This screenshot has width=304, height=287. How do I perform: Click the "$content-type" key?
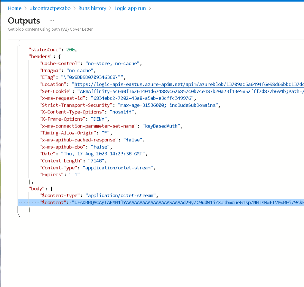click(x=59, y=195)
